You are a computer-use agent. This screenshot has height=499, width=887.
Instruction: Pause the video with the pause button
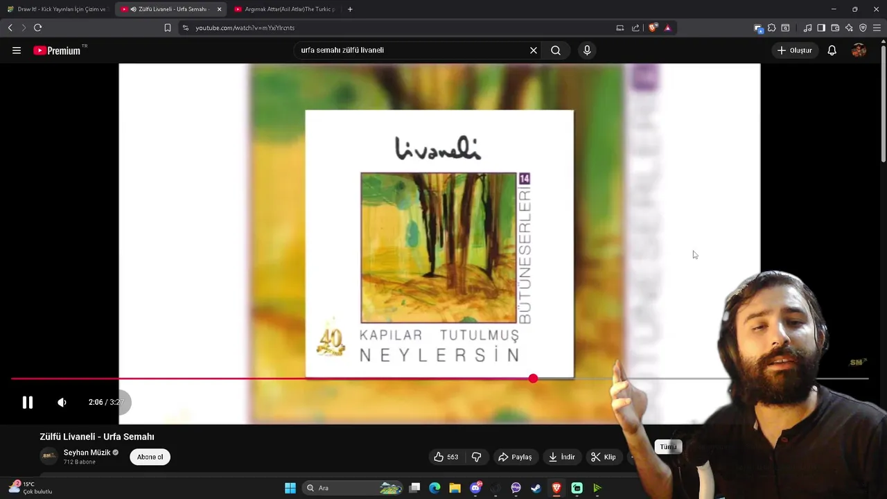[x=27, y=402]
